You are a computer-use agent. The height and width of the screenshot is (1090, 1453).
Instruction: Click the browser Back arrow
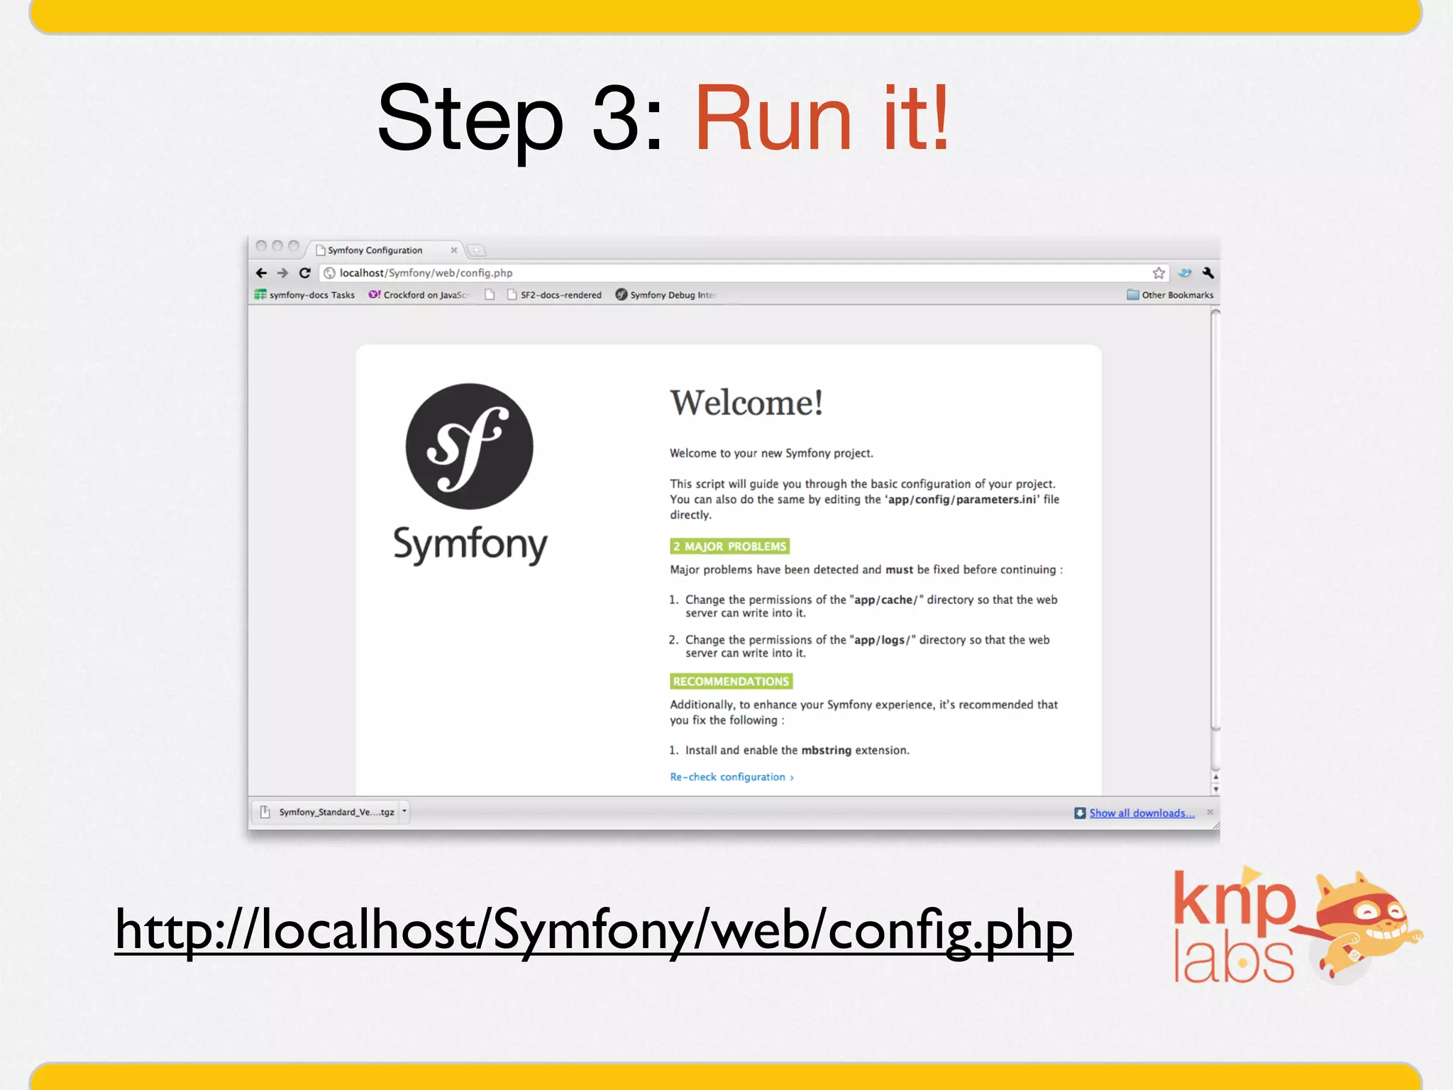[261, 273]
